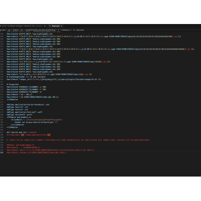The image size is (201, 201).
Task: Click the 'T' breadcrumb folder
Action: pos(59,30)
